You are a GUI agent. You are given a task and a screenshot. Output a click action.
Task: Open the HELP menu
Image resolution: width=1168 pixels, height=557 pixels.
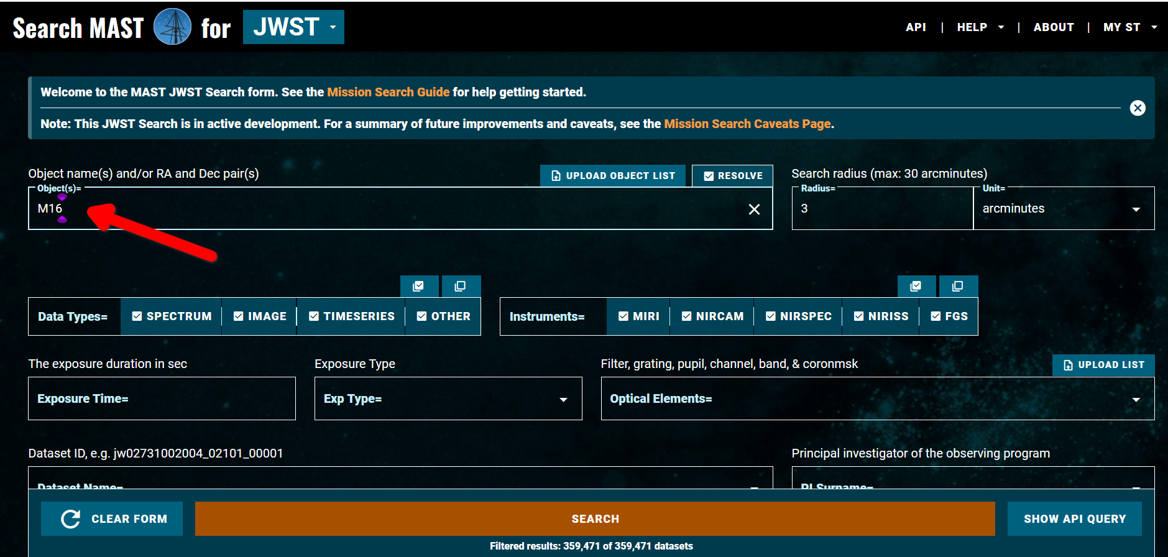point(980,27)
